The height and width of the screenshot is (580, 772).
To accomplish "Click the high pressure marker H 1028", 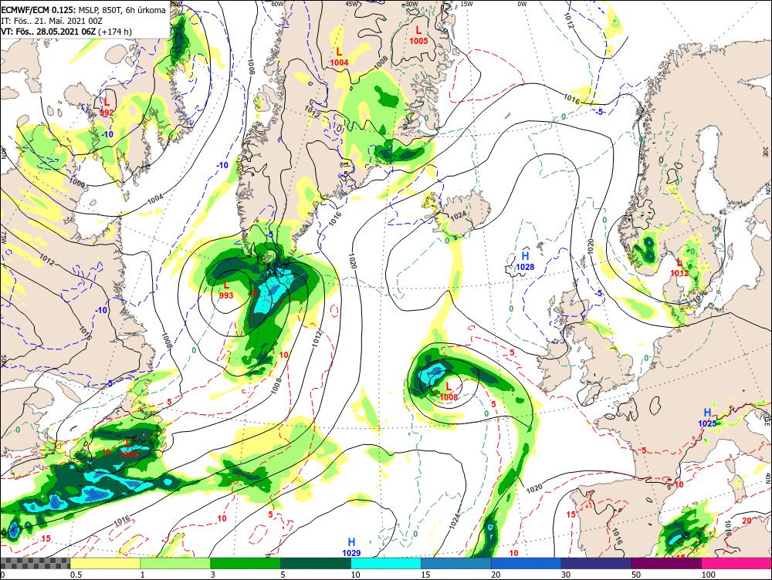I will point(525,261).
